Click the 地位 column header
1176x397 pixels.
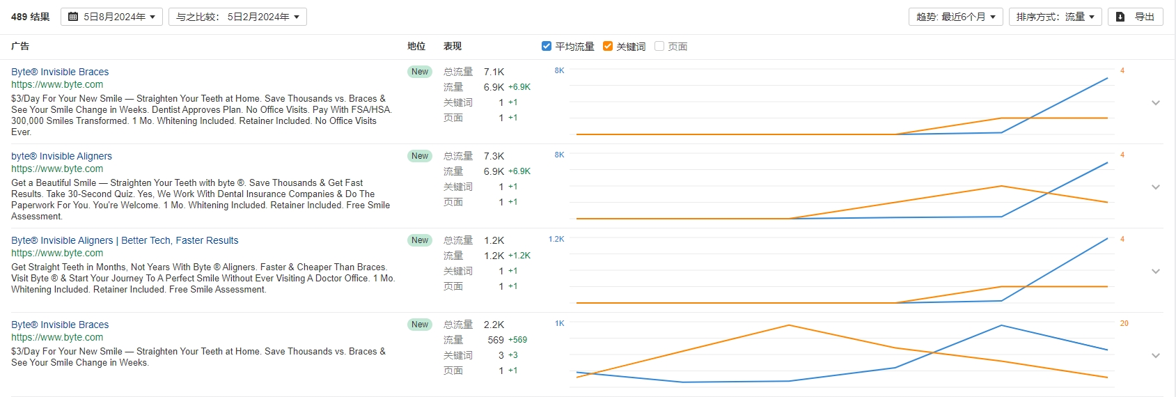coord(416,46)
